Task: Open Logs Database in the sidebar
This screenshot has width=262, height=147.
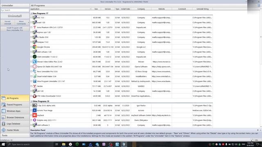Action: pyautogui.click(x=15, y=124)
